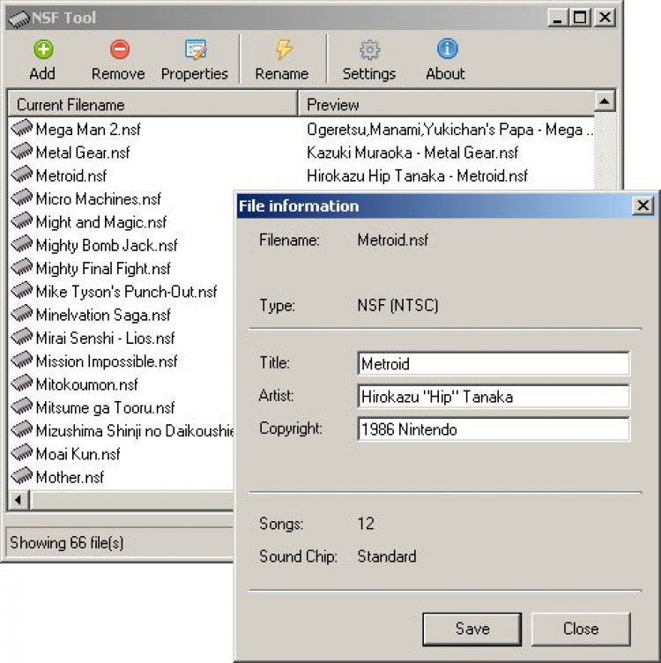Select the Mirai Senshi - Lios.nsf filename
The image size is (661, 663).
click(x=105, y=339)
